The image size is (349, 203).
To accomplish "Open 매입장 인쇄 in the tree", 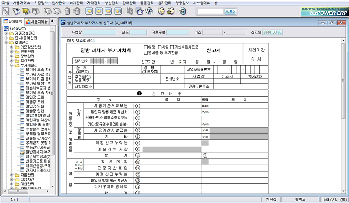I will [x=35, y=106].
